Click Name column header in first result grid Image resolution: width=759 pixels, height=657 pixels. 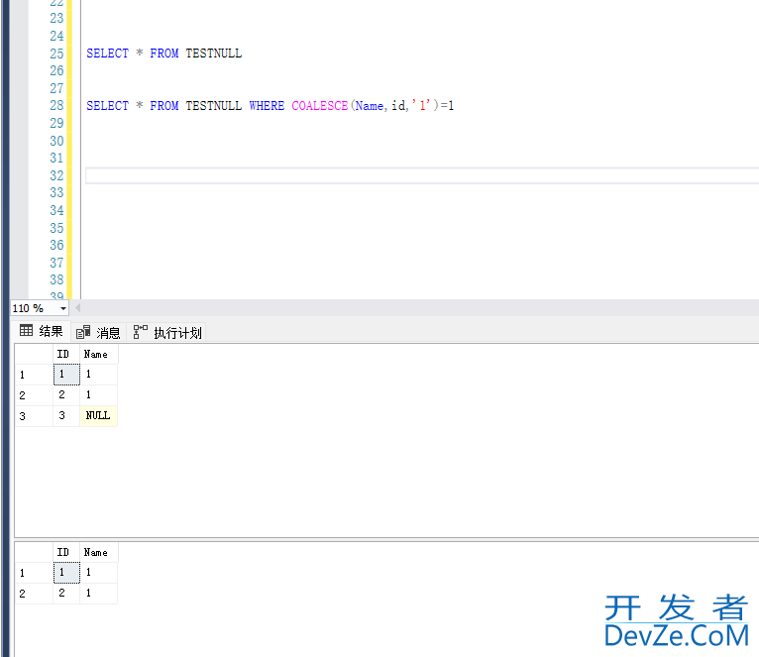pyautogui.click(x=98, y=355)
